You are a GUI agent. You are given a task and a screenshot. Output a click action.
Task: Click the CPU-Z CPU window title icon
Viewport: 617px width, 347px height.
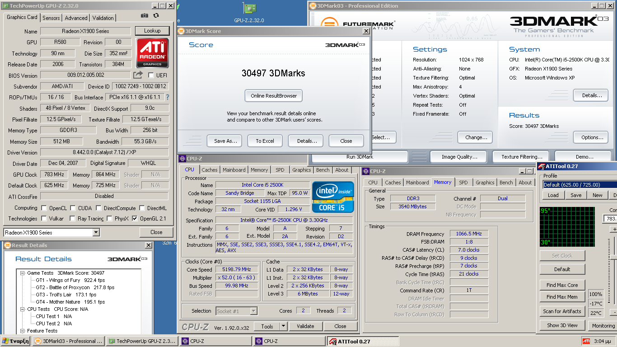pos(182,159)
